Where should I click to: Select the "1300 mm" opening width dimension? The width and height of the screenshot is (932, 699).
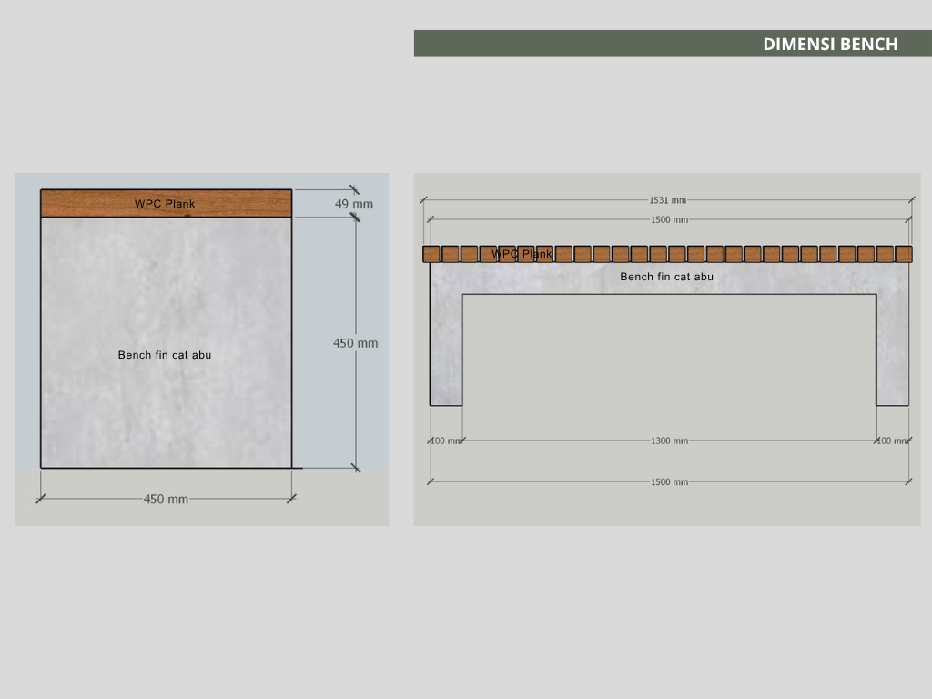point(669,441)
